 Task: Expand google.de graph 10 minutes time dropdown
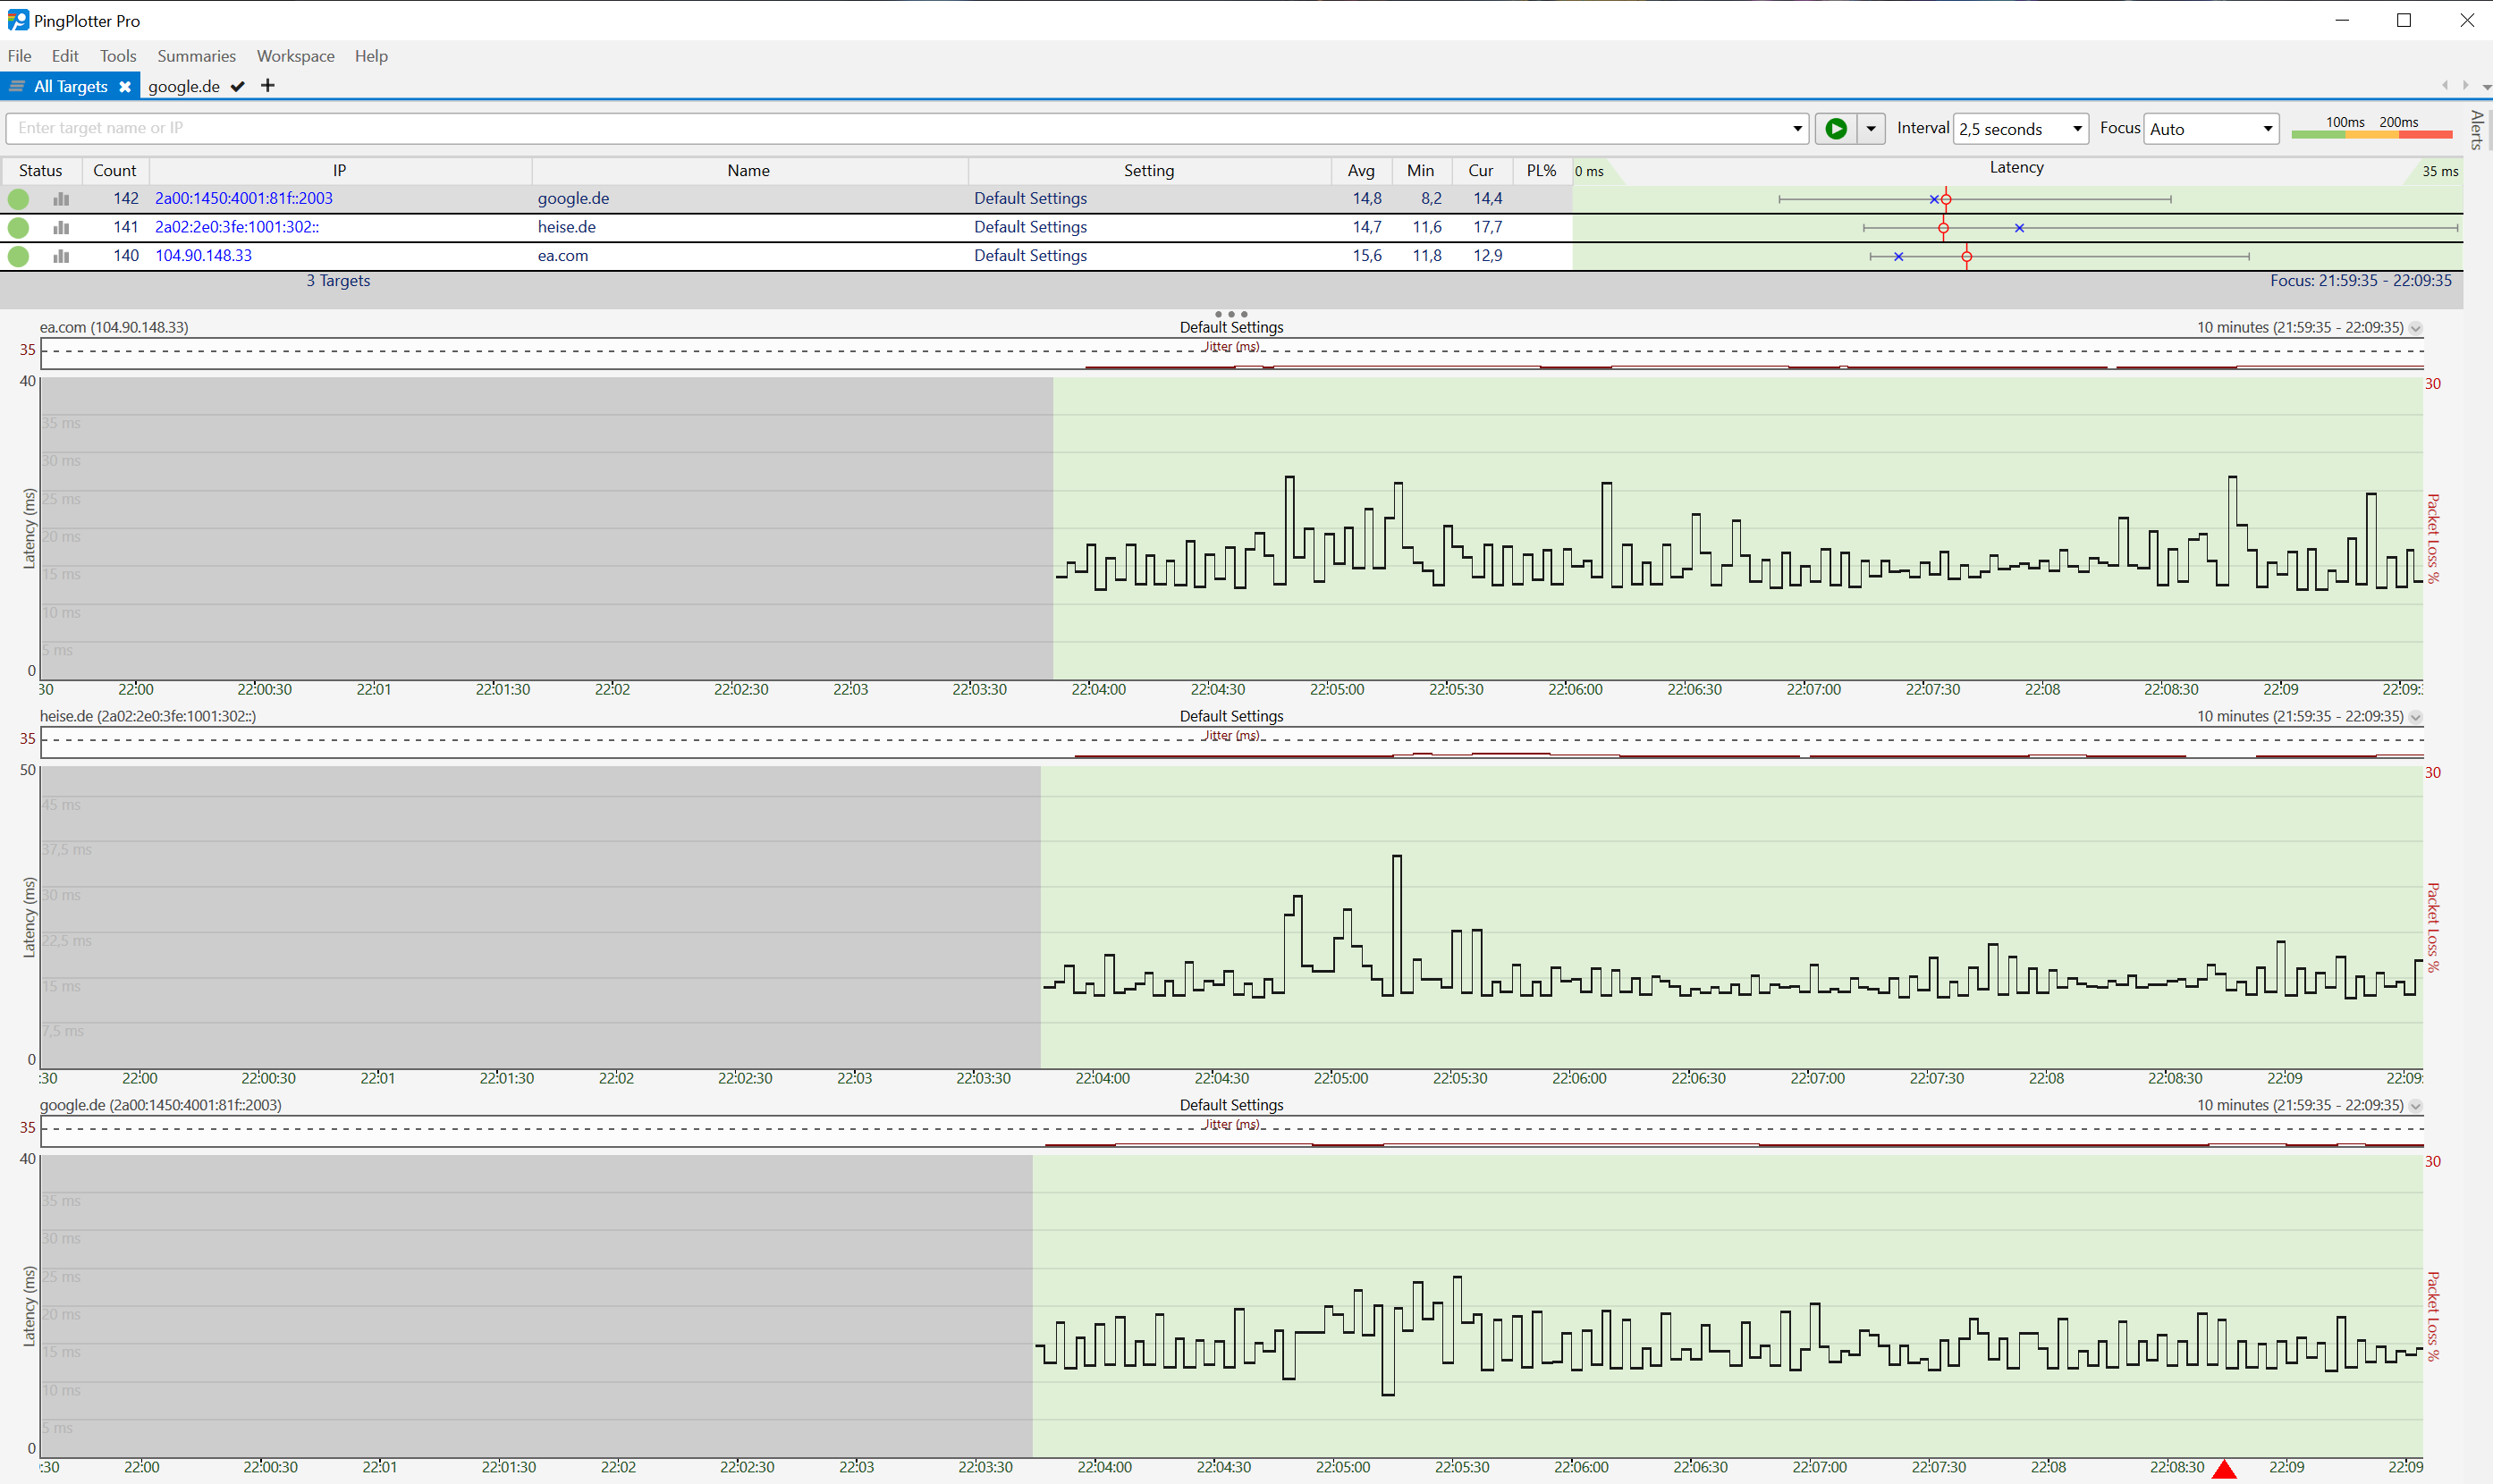(2416, 1106)
